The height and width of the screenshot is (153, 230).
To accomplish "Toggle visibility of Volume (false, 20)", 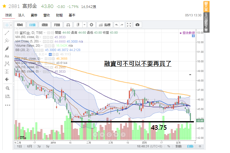I will coord(46,46).
